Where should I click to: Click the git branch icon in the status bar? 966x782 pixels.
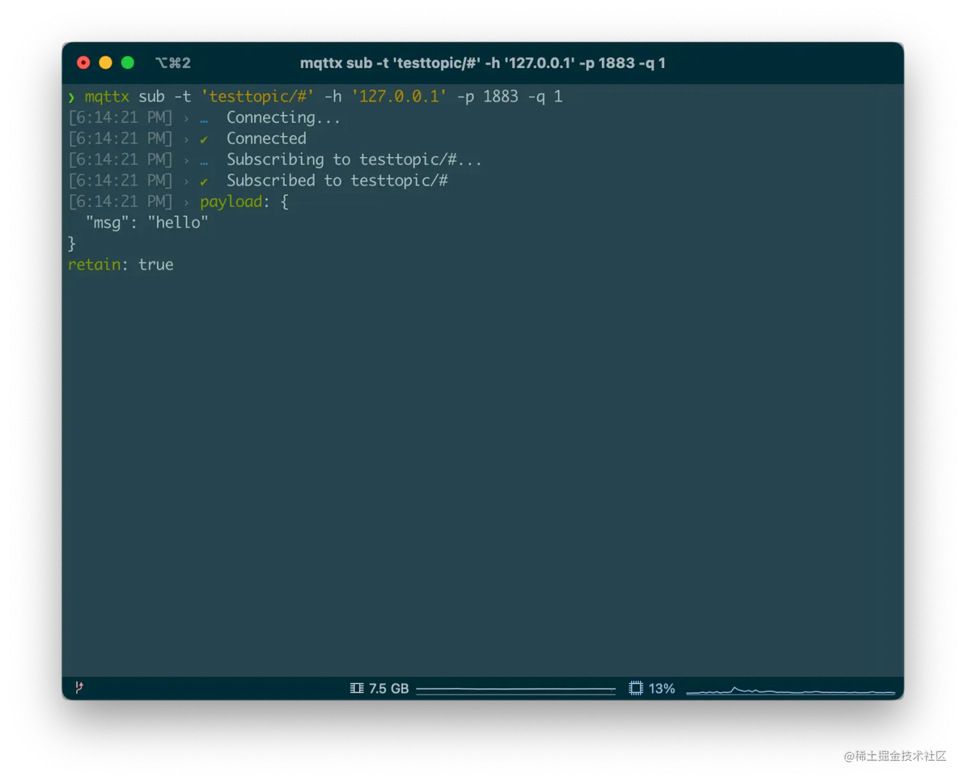pyautogui.click(x=78, y=688)
